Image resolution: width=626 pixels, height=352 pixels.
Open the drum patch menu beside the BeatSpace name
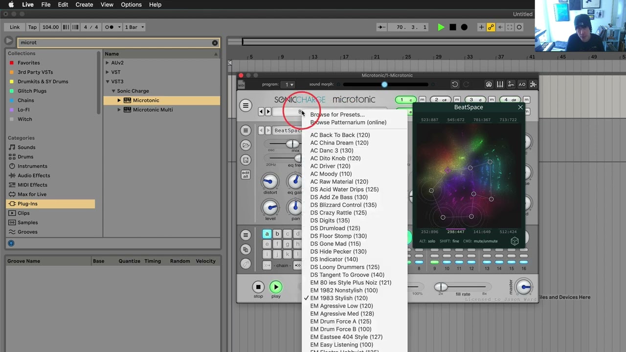pyautogui.click(x=246, y=131)
